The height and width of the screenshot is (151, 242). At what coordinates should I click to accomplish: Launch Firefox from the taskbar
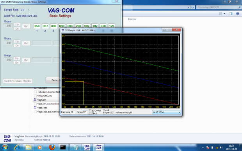[x=52, y=147]
